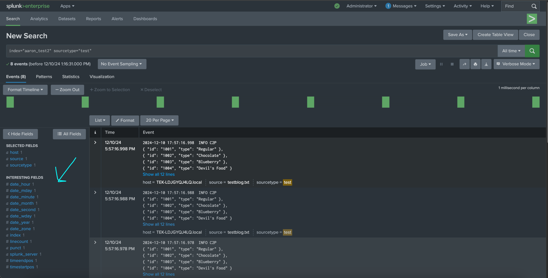
Task: Change time range via All time dropdown
Action: (x=510, y=51)
